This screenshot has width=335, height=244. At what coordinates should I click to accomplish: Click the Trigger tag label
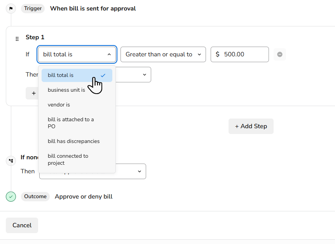pos(33,8)
